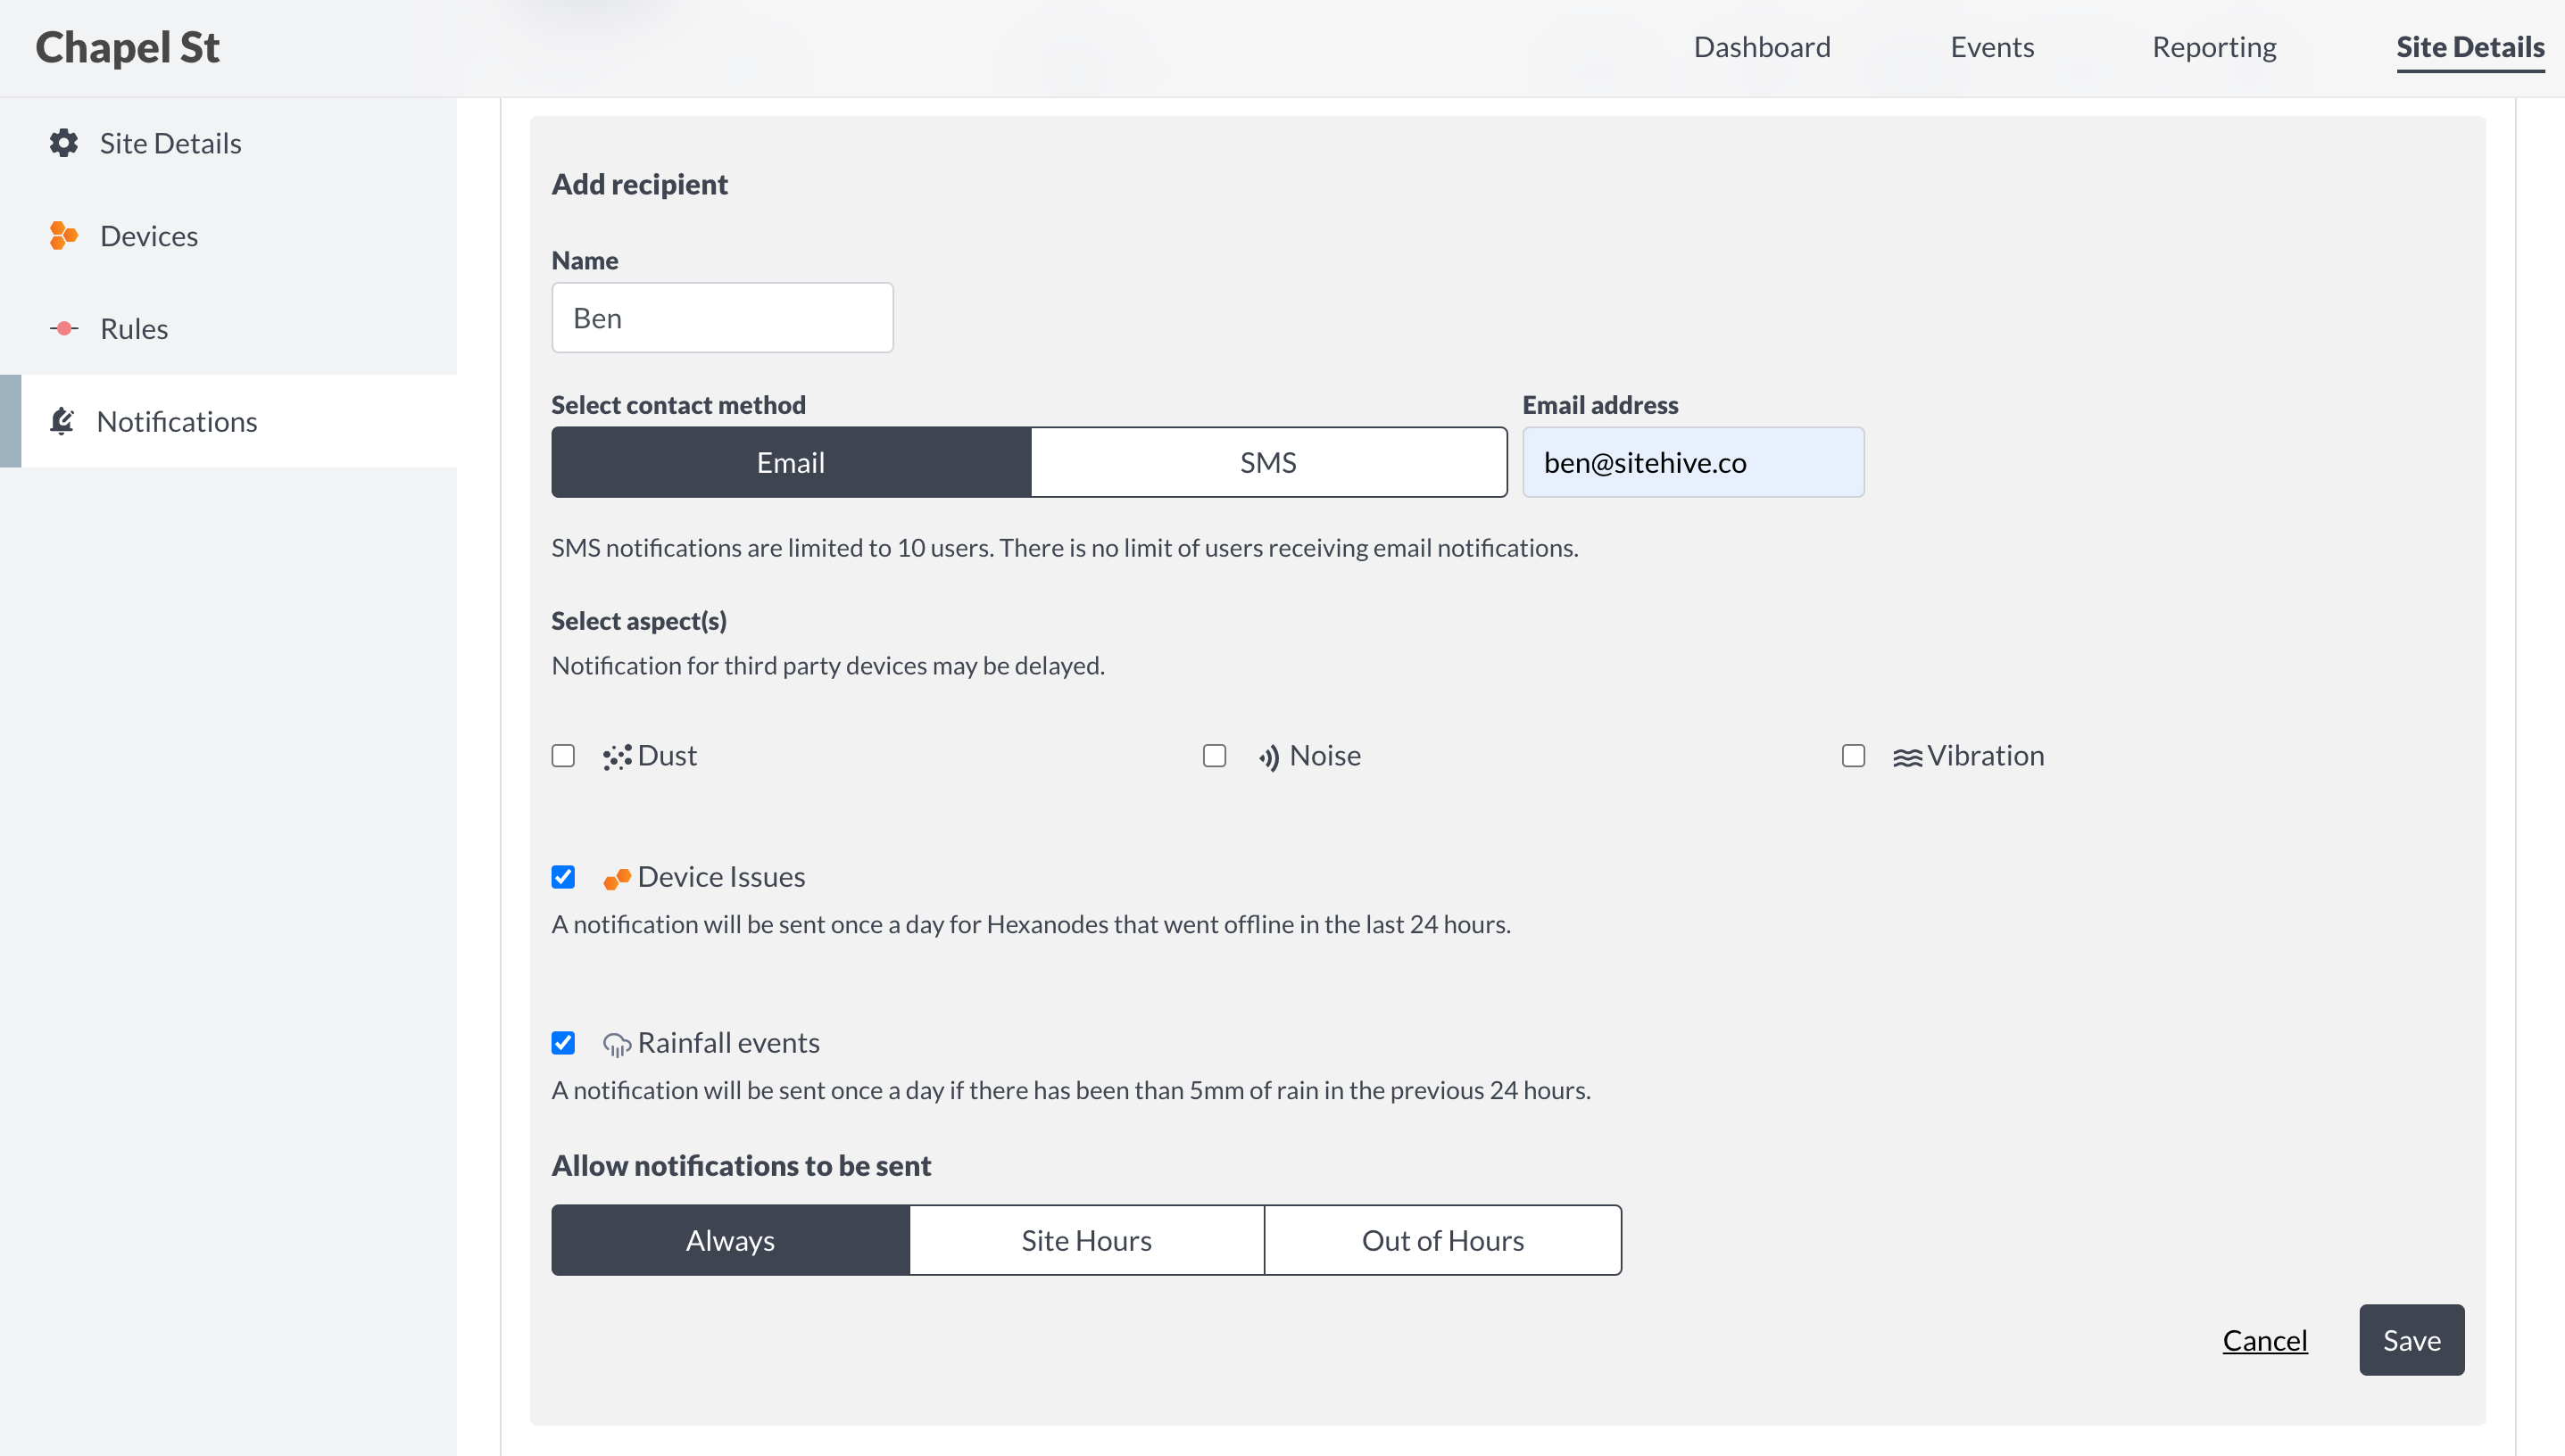Open Site Details in the sidebar
The height and width of the screenshot is (1456, 2565).
point(228,143)
